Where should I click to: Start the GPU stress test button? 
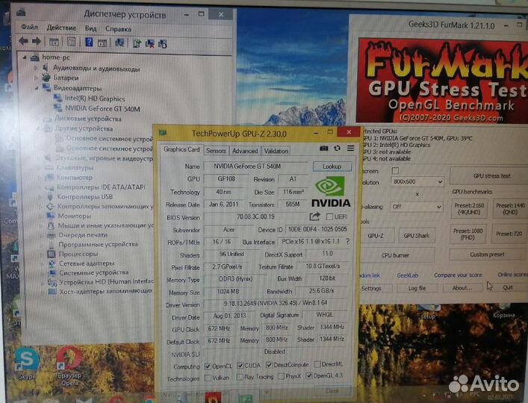click(x=491, y=176)
